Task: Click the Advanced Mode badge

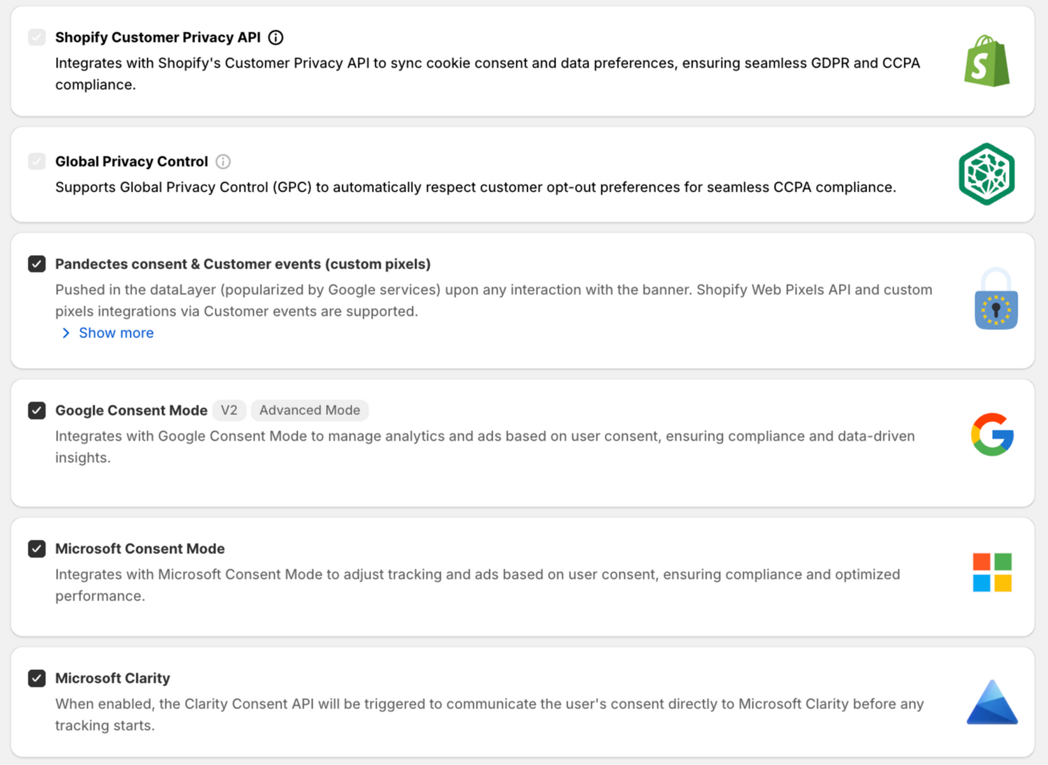Action: 310,410
